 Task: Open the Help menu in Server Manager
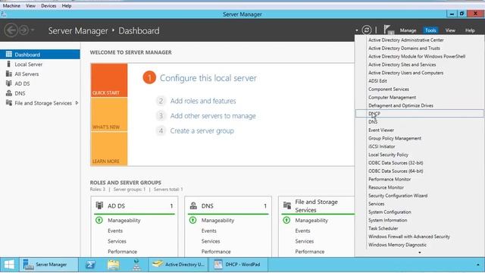click(x=470, y=30)
